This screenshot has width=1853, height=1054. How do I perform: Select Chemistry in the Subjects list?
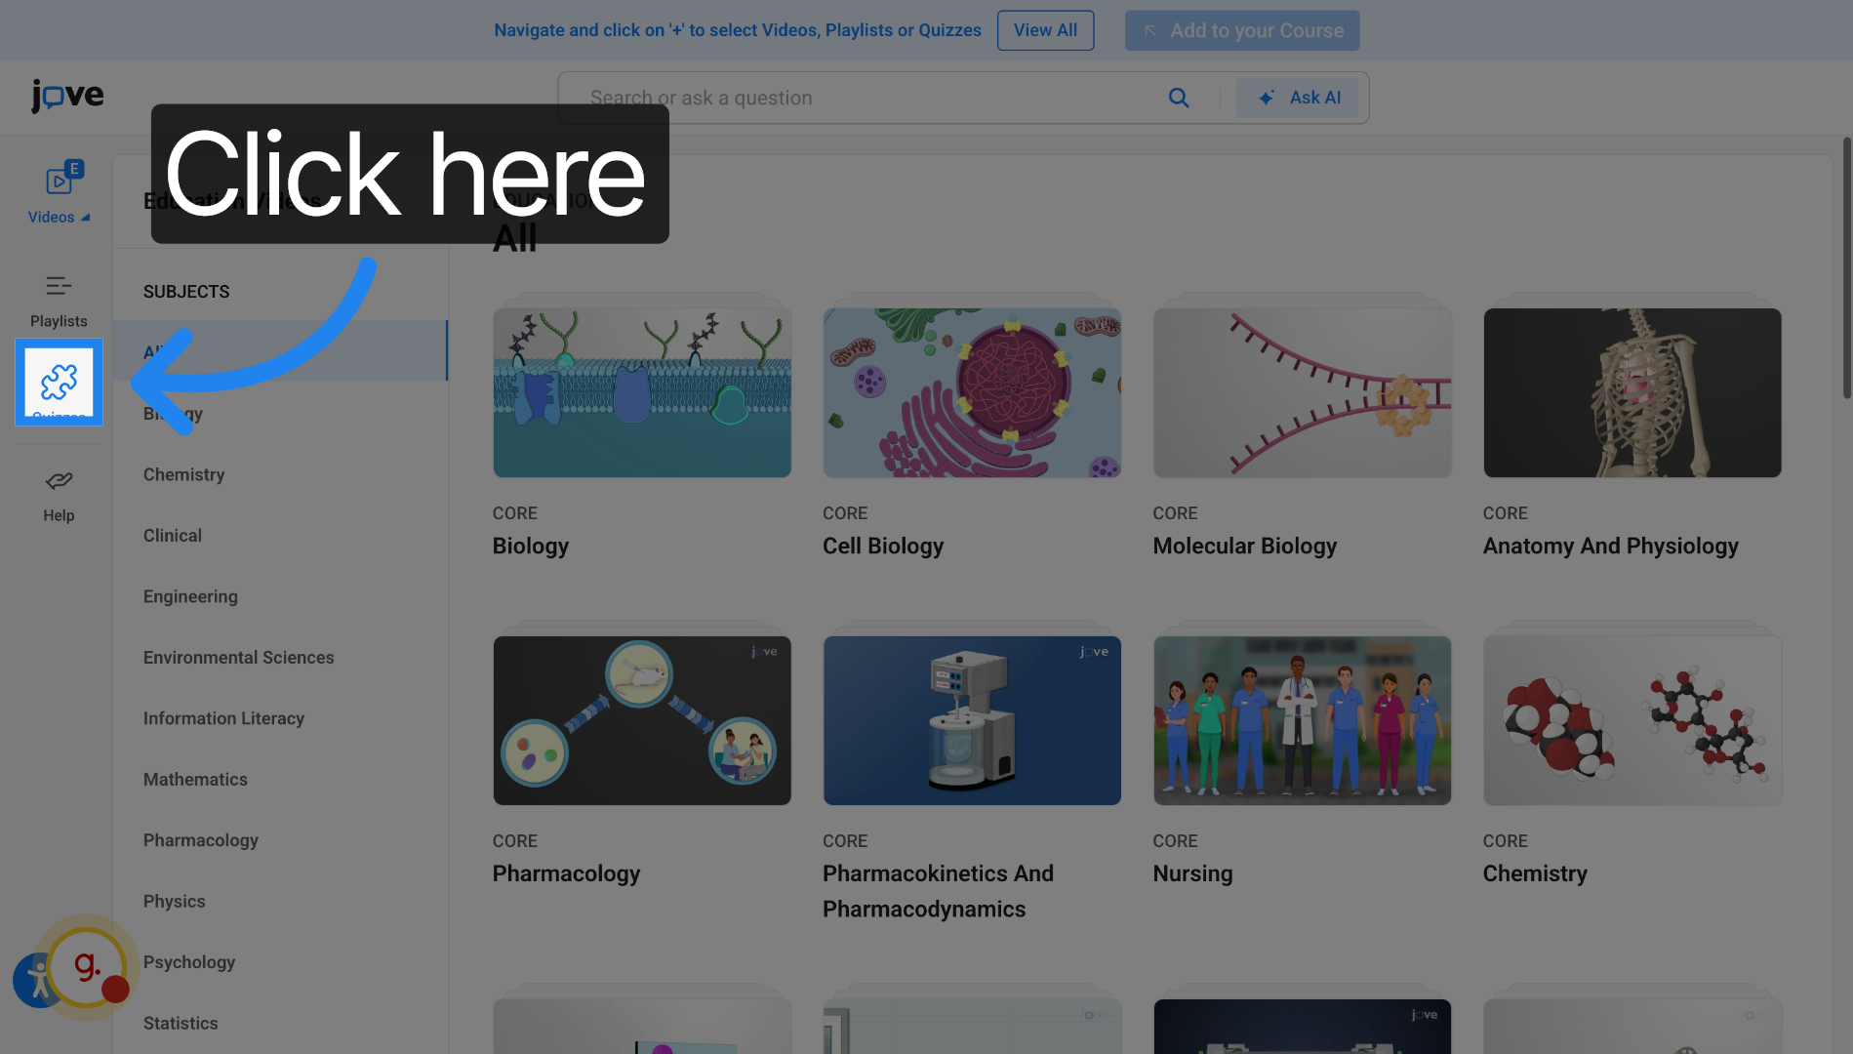click(x=183, y=474)
